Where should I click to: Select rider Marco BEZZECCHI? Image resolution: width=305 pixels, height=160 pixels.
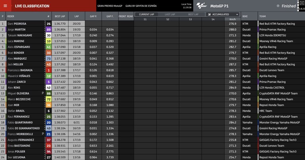pos(19,99)
